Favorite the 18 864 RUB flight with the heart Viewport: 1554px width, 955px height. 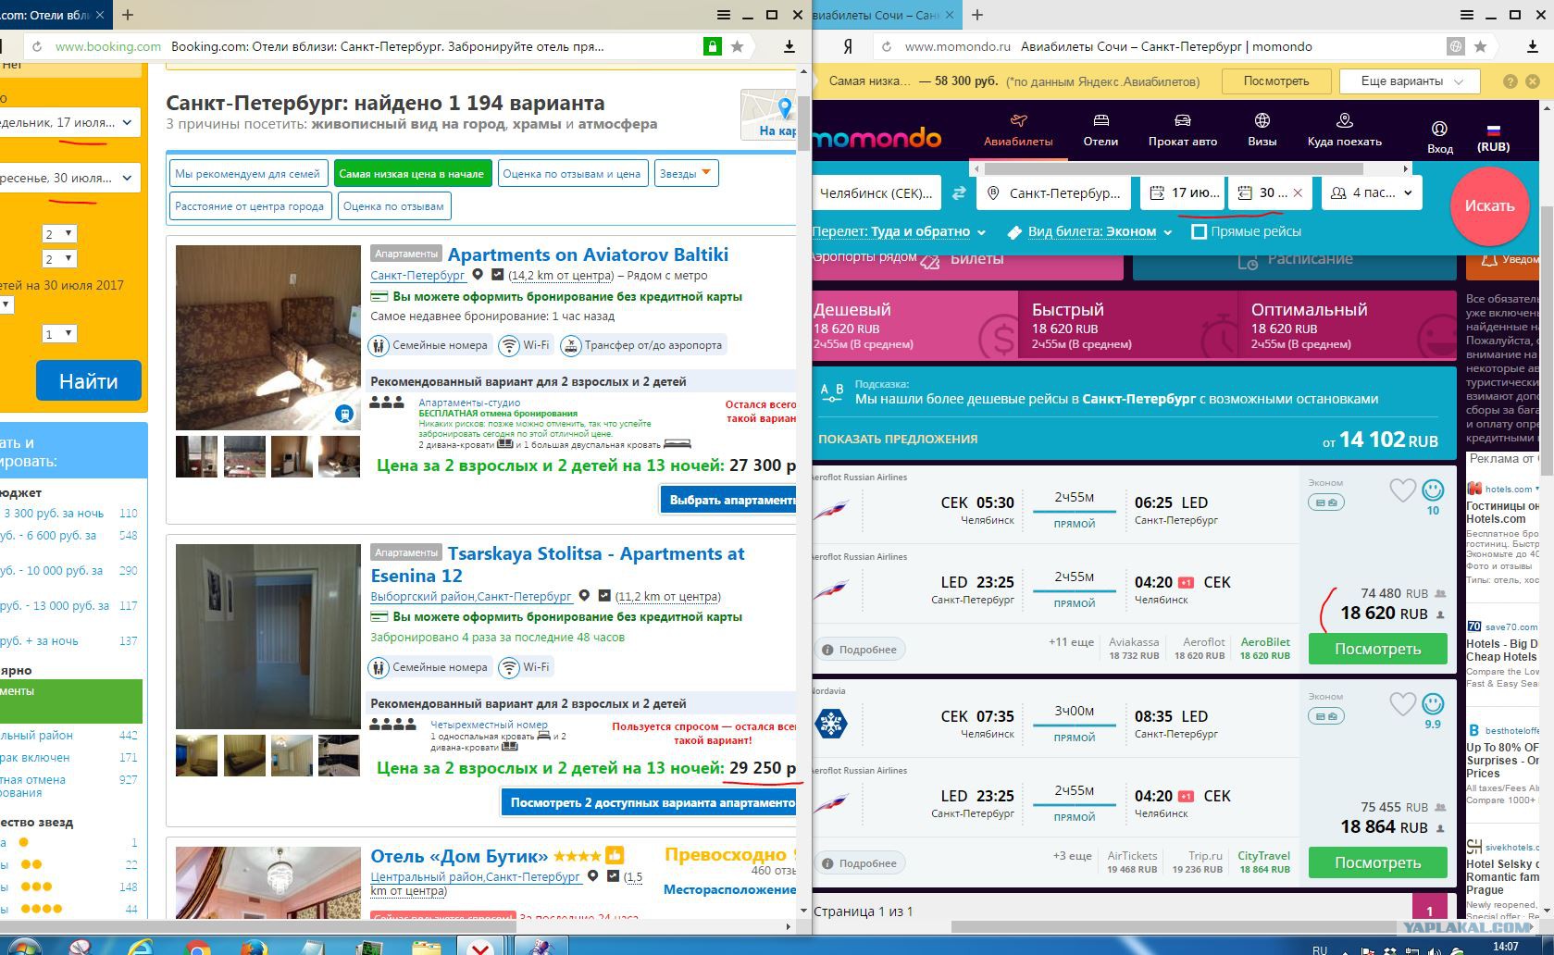(x=1402, y=704)
